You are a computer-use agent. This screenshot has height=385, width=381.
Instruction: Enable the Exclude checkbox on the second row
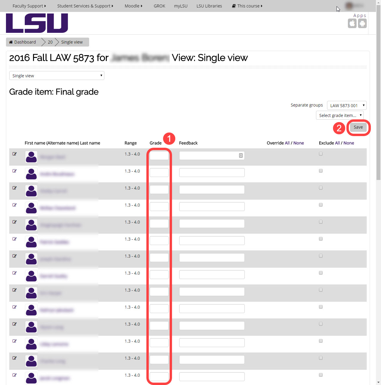321,170
